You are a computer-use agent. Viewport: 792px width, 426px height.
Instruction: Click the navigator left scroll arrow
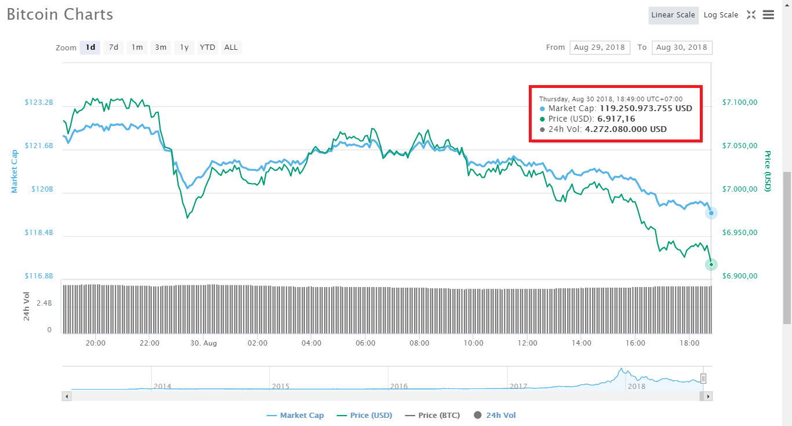(67, 396)
